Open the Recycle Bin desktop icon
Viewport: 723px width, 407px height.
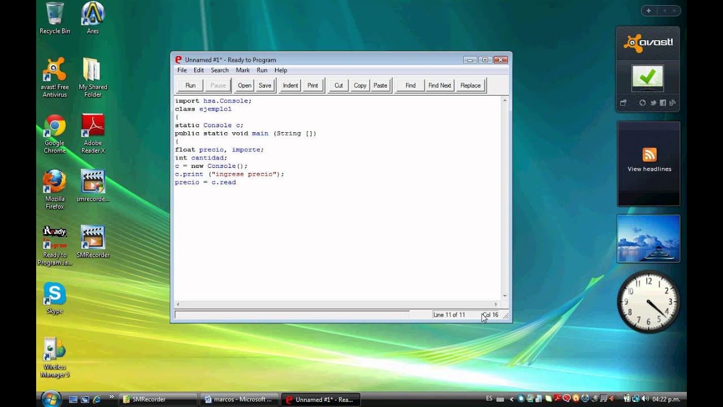point(55,18)
